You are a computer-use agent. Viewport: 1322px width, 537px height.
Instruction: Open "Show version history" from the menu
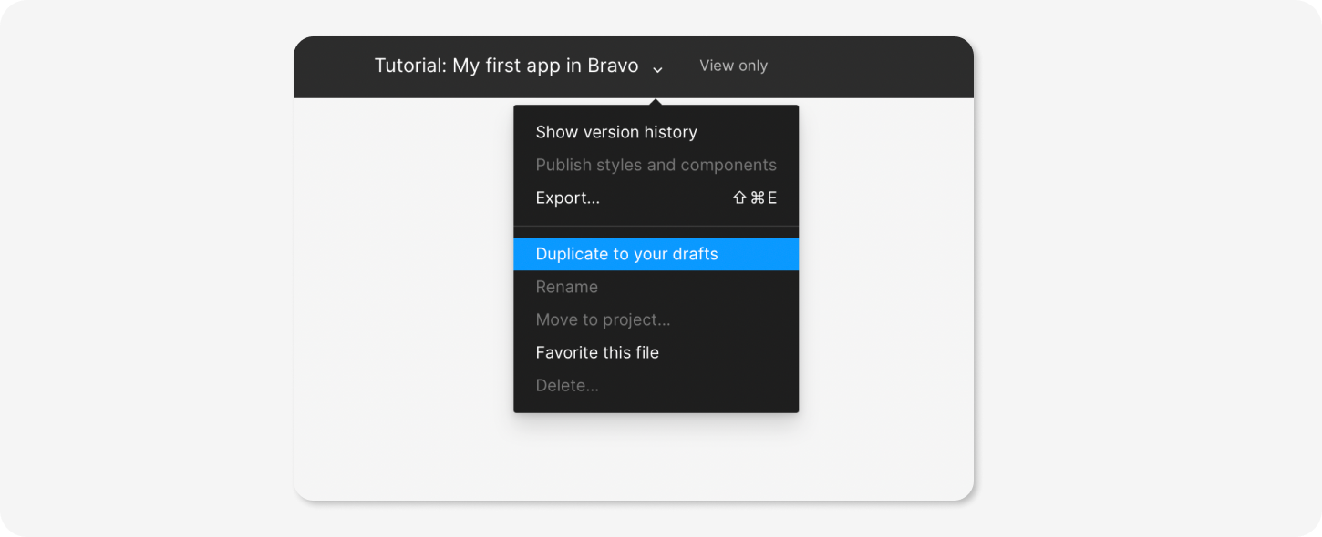[616, 132]
